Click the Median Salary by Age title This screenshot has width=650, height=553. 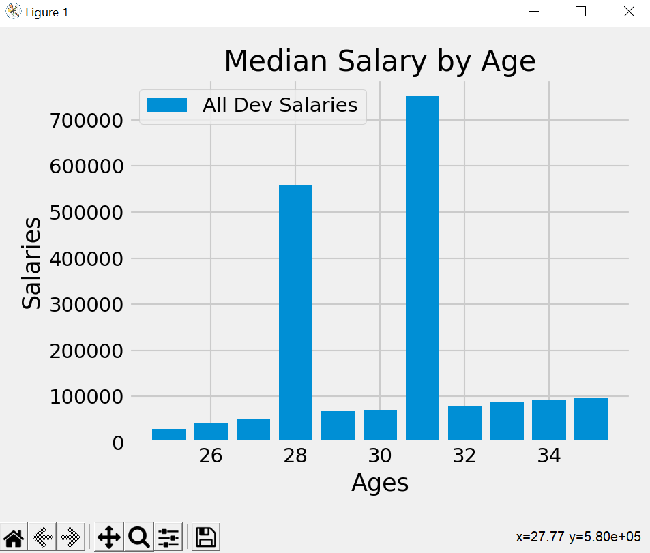coord(380,60)
